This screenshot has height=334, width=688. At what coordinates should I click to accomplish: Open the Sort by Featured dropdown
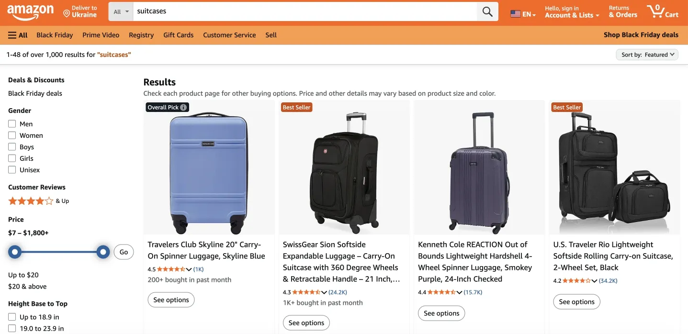pos(647,54)
